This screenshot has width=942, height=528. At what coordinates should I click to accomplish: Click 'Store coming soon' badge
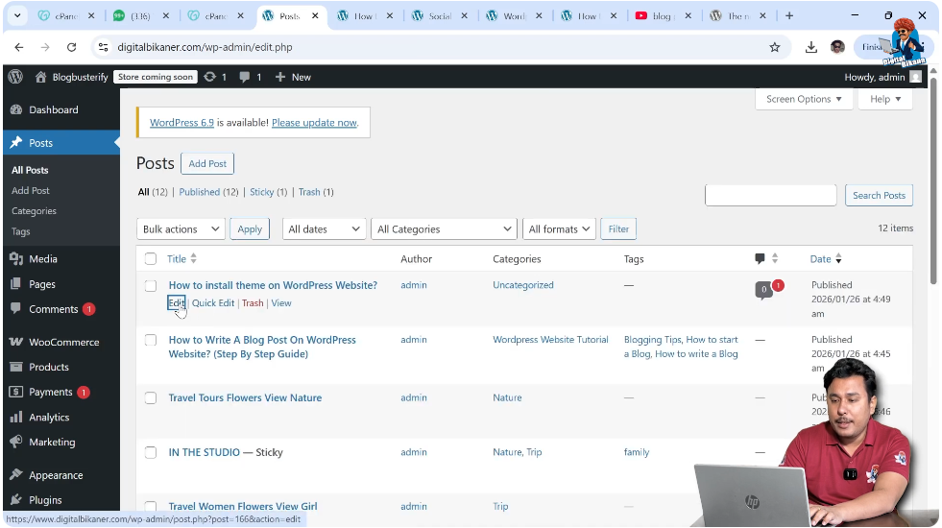[156, 77]
